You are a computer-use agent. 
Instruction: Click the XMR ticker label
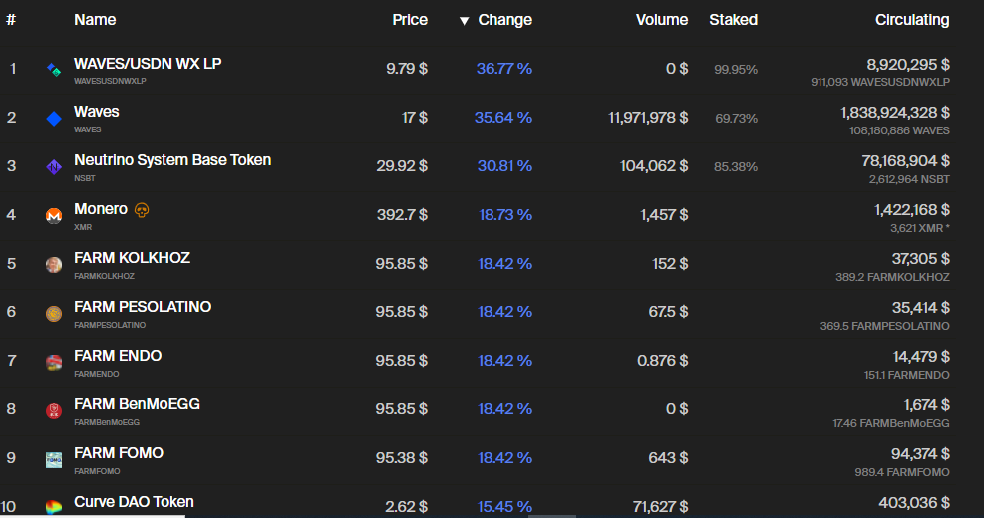click(83, 228)
